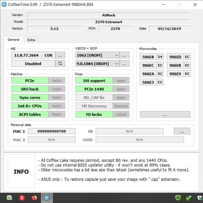Click the Microcodes ellipsis button
203x203 pixels.
tap(165, 114)
